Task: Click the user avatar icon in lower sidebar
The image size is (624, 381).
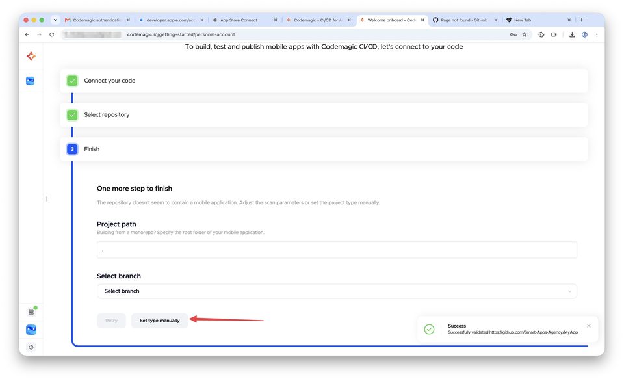Action: pyautogui.click(x=31, y=330)
